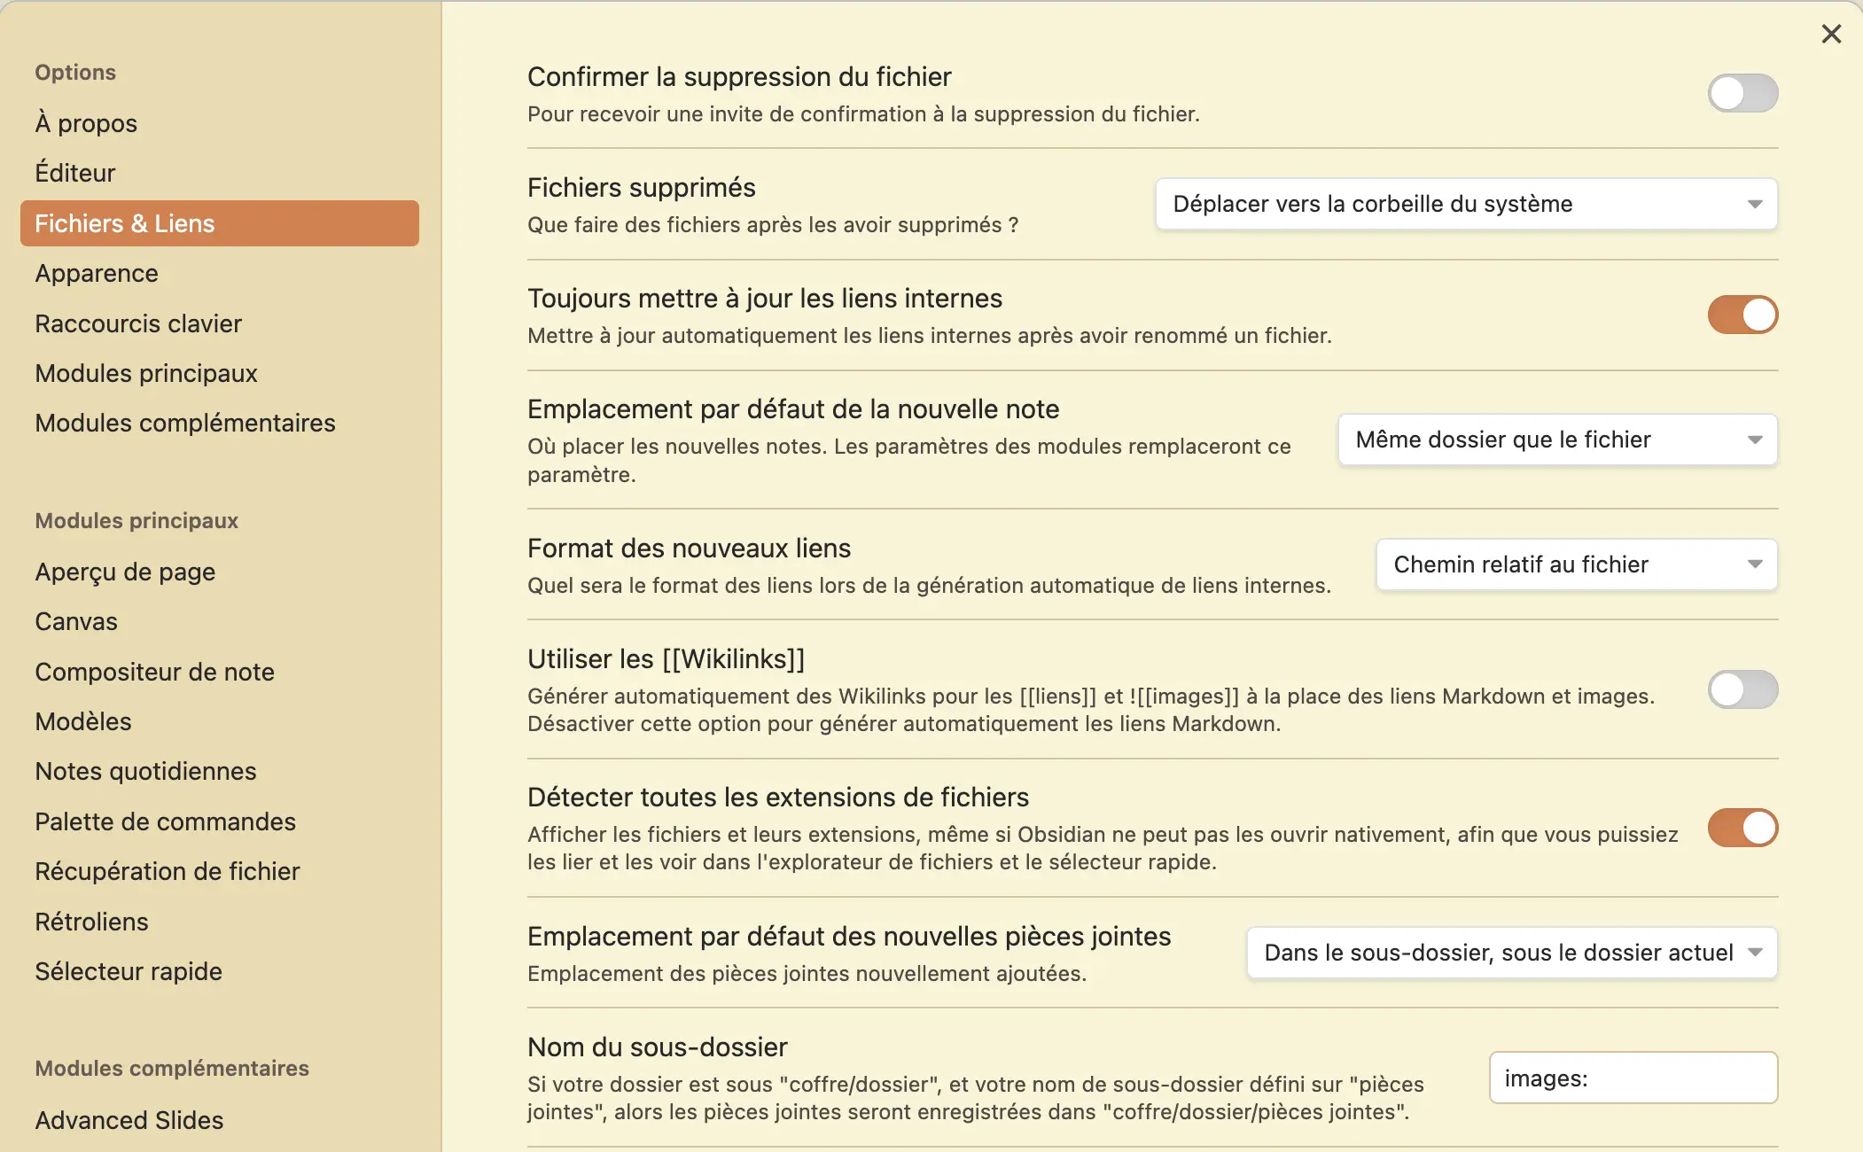1863x1152 pixels.
Task: Switch off Détecter toutes les extensions de fichiers
Action: (x=1742, y=828)
